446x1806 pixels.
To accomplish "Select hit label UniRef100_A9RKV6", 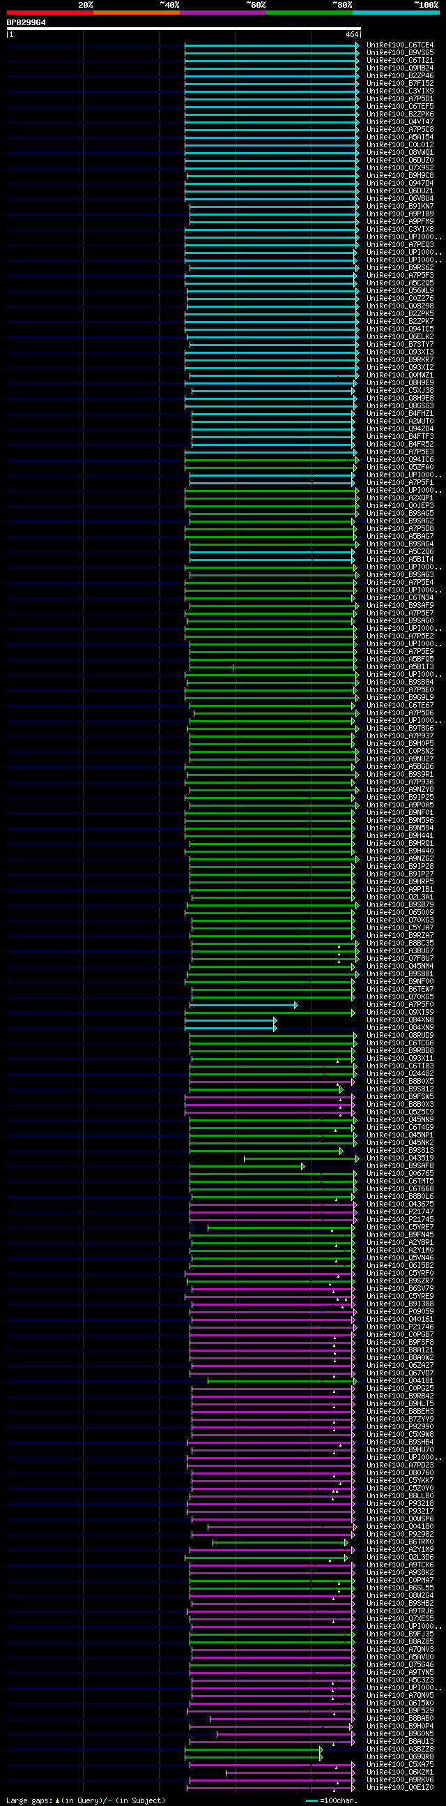I will pyautogui.click(x=400, y=1780).
